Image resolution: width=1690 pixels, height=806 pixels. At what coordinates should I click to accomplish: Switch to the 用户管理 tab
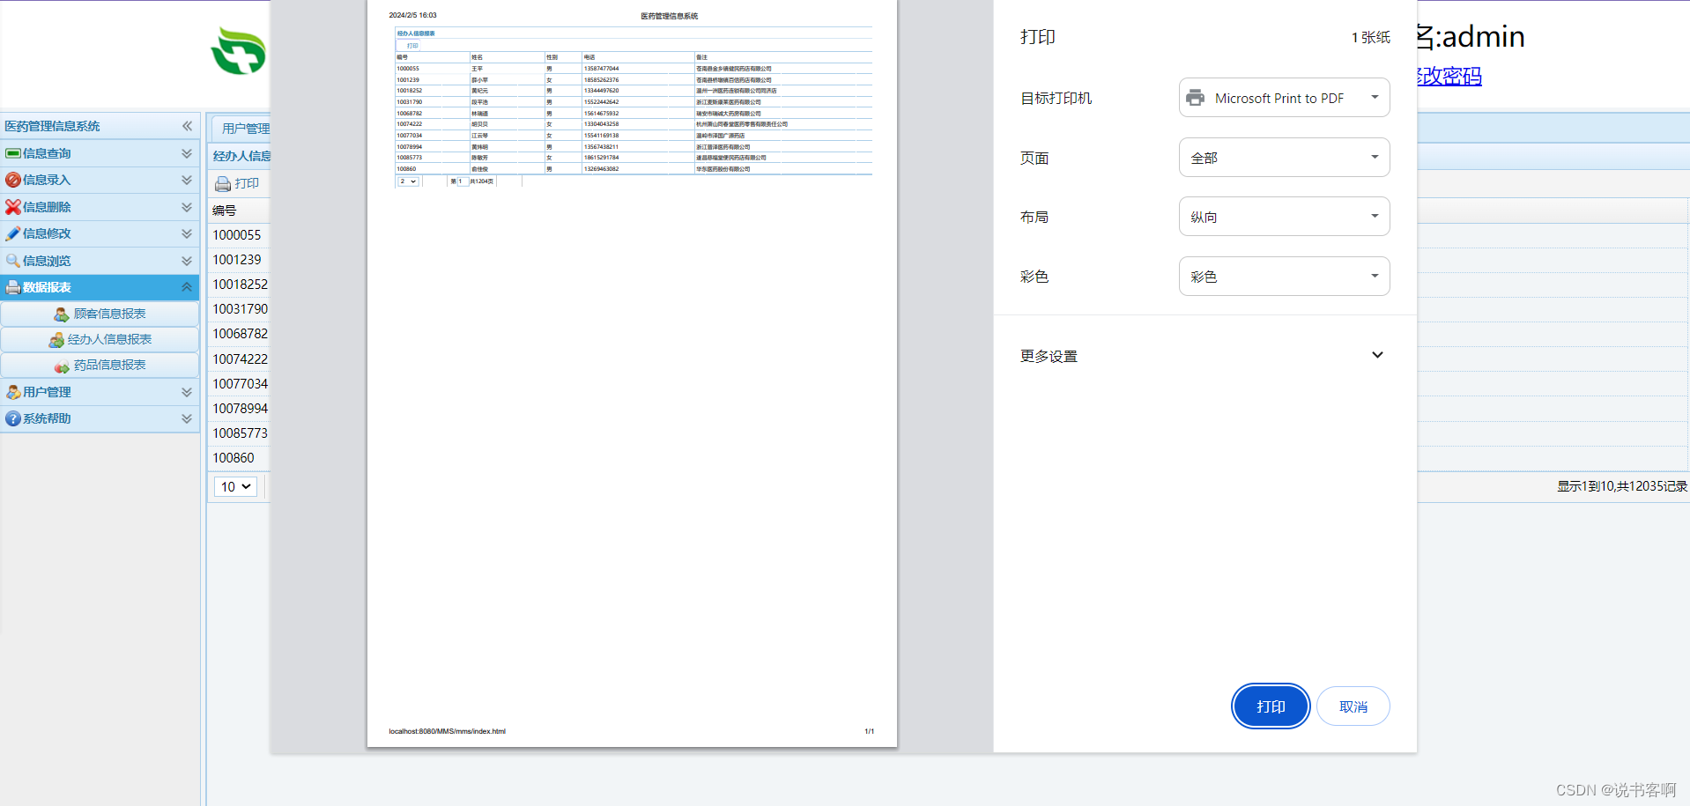241,129
